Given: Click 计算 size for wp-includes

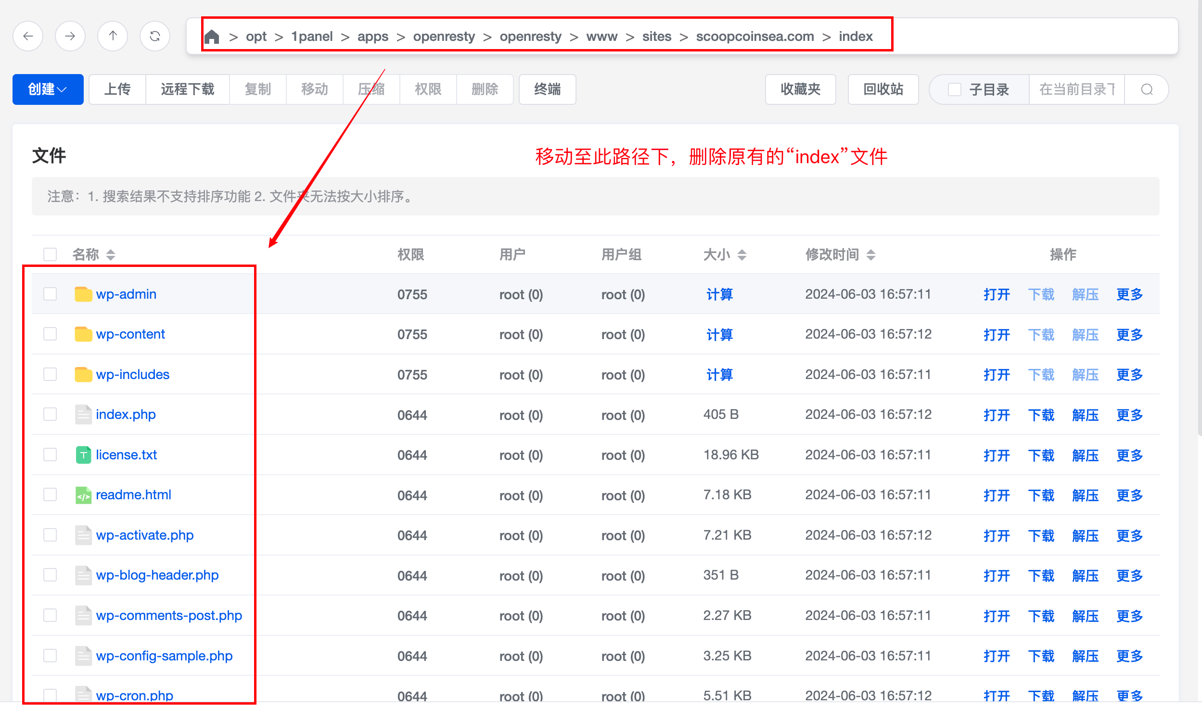Looking at the screenshot, I should coord(720,375).
